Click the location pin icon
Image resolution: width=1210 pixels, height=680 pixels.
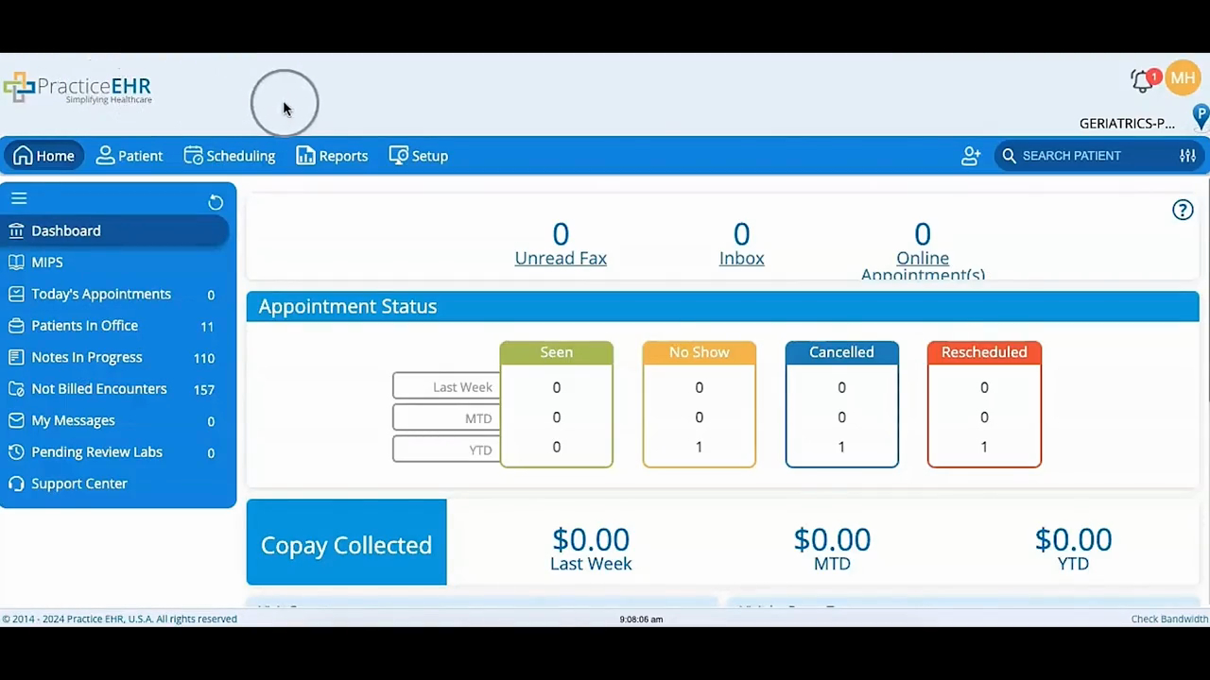point(1201,117)
